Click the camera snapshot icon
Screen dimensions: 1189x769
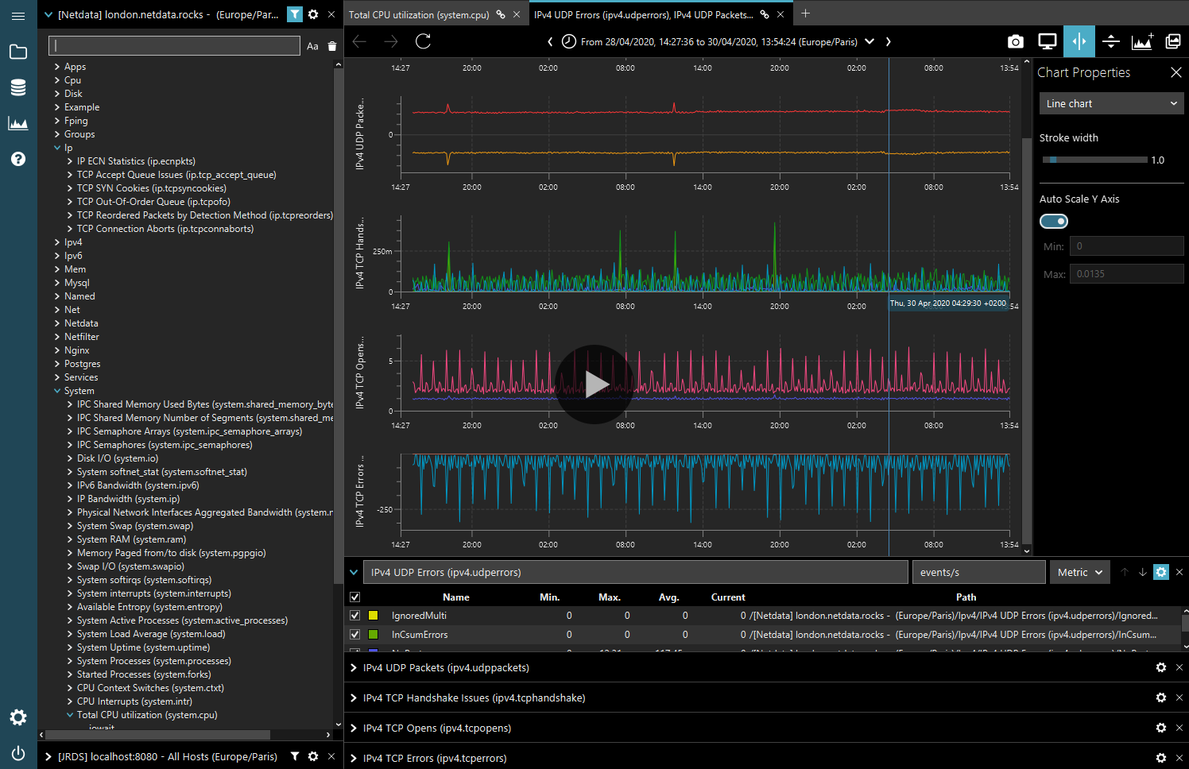(1015, 42)
